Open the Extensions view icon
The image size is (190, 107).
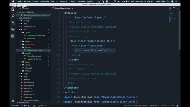[13, 36]
